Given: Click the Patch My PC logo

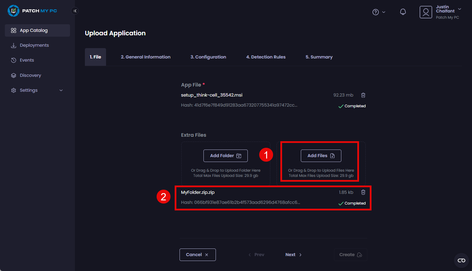Looking at the screenshot, I should (32, 11).
